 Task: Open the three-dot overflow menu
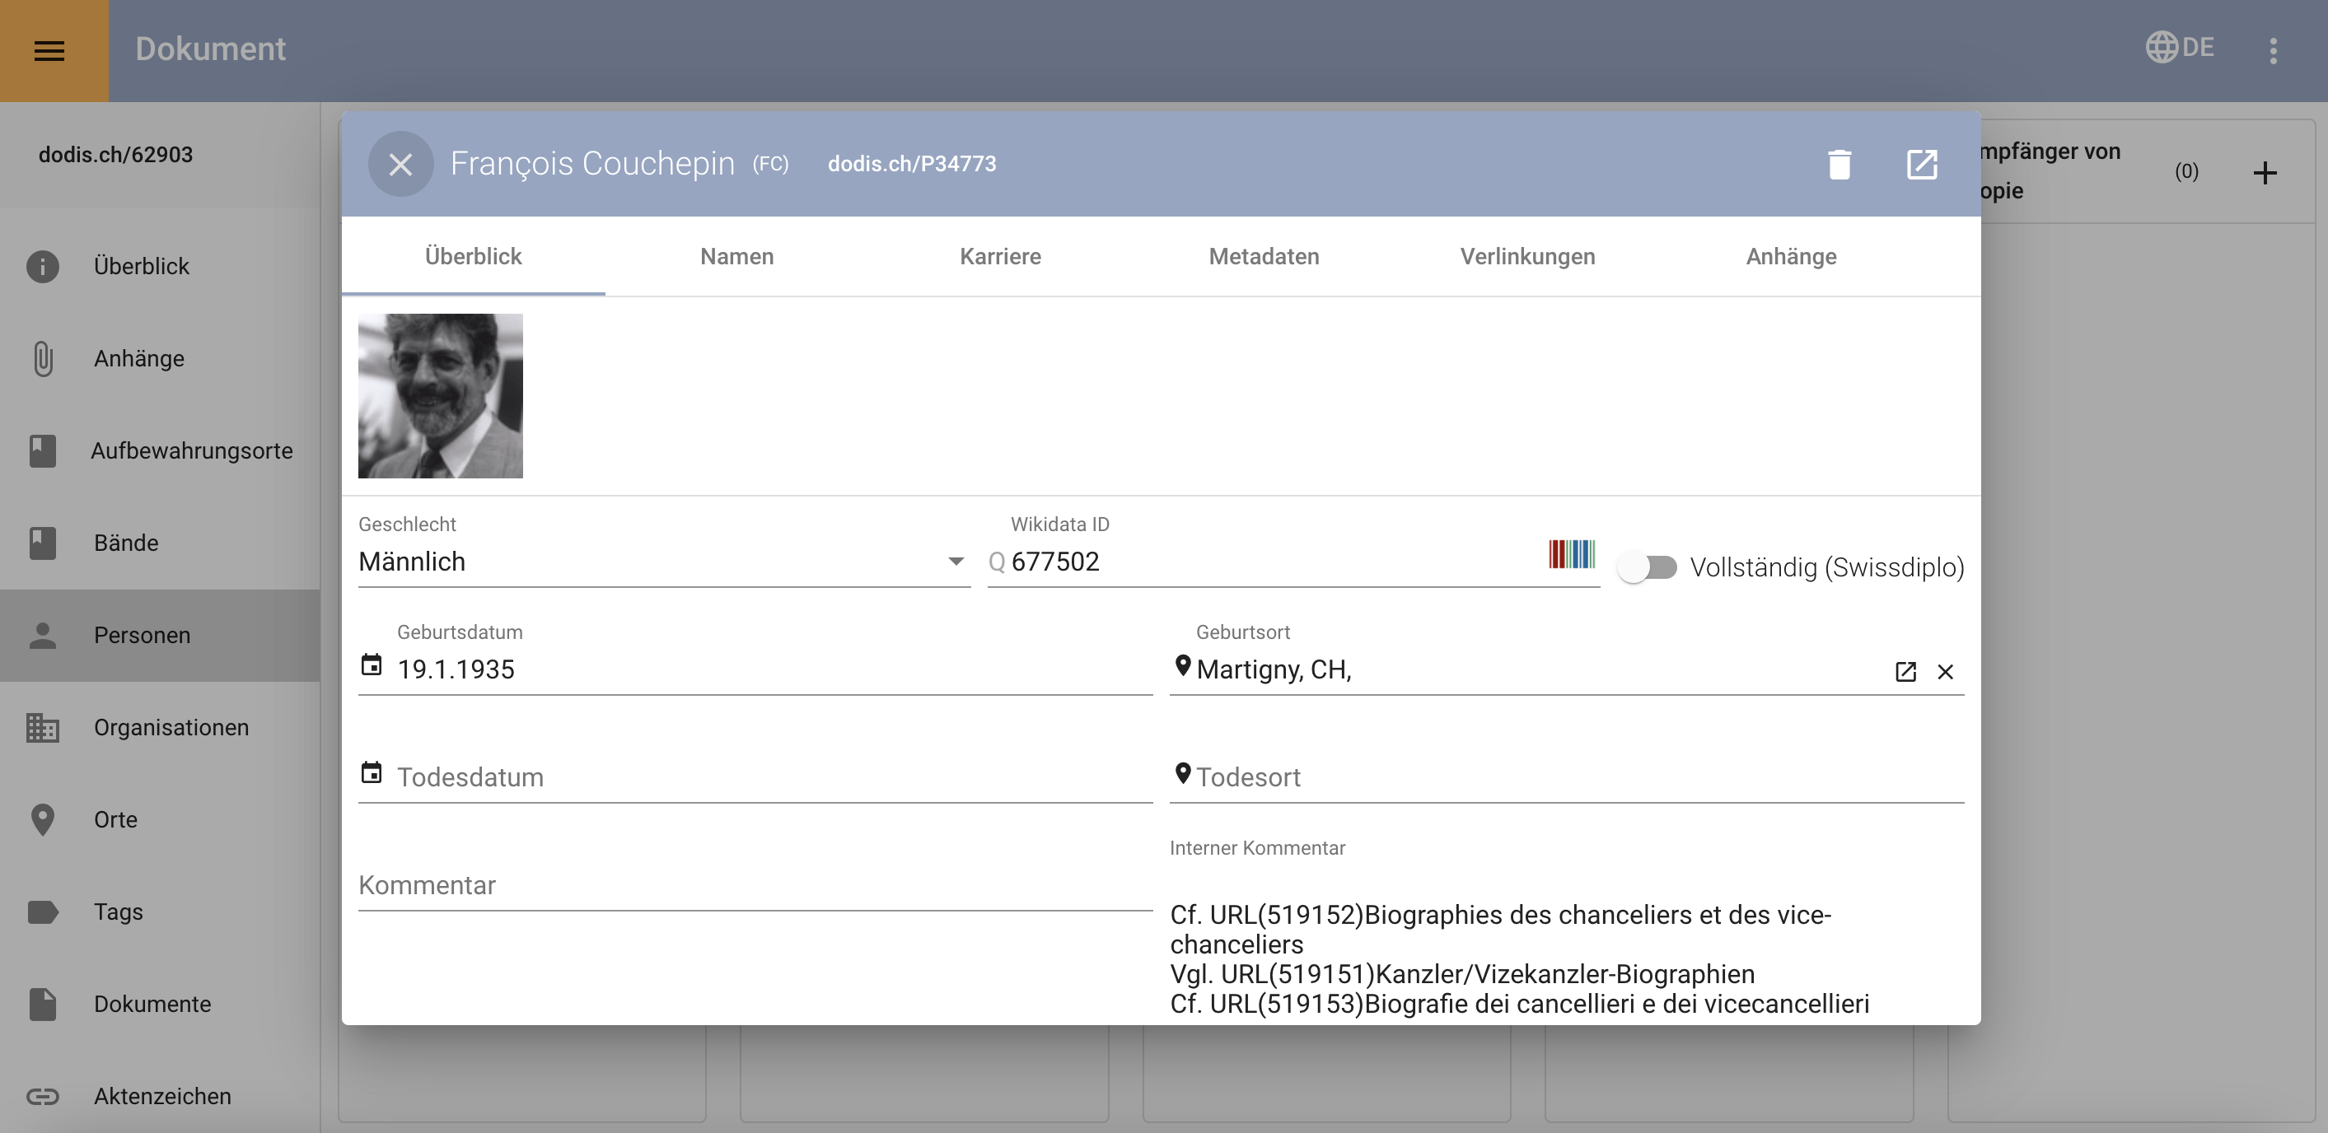pyautogui.click(x=2273, y=50)
